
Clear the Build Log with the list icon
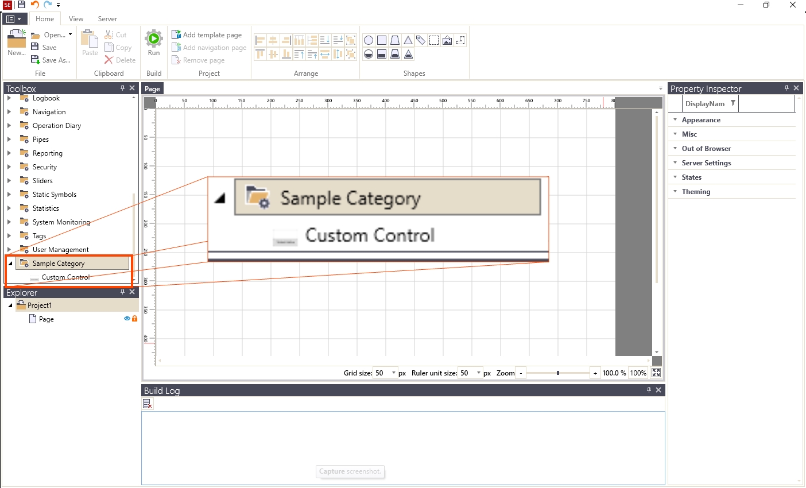(148, 404)
